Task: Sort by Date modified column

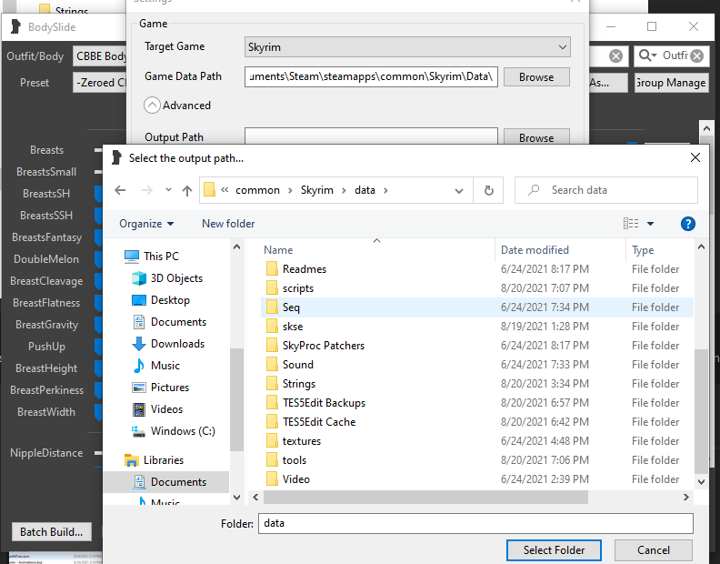Action: [535, 250]
